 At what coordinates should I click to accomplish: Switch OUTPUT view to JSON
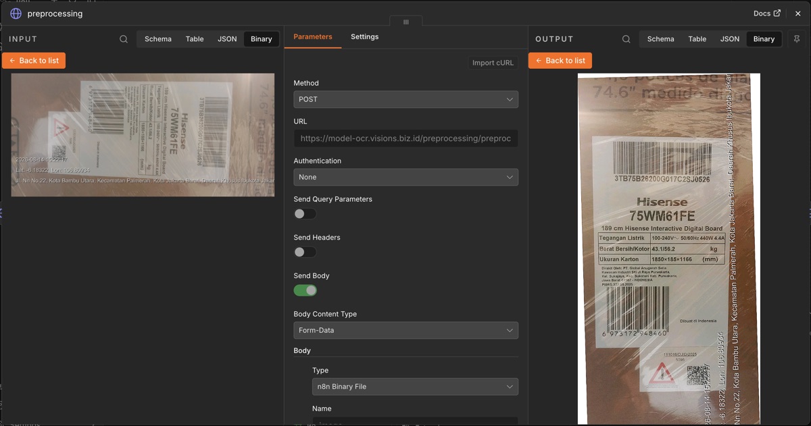pyautogui.click(x=730, y=39)
